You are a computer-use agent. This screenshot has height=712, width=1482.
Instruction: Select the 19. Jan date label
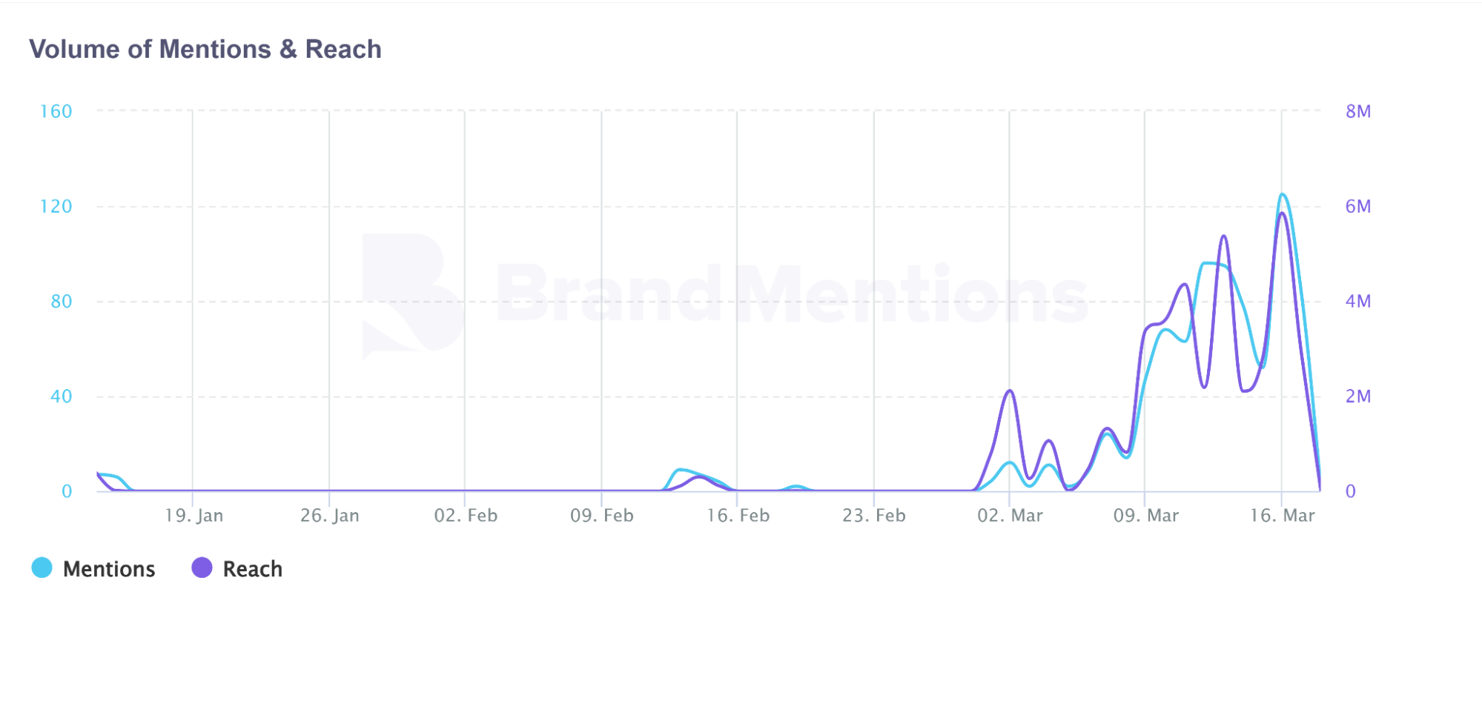pyautogui.click(x=193, y=516)
